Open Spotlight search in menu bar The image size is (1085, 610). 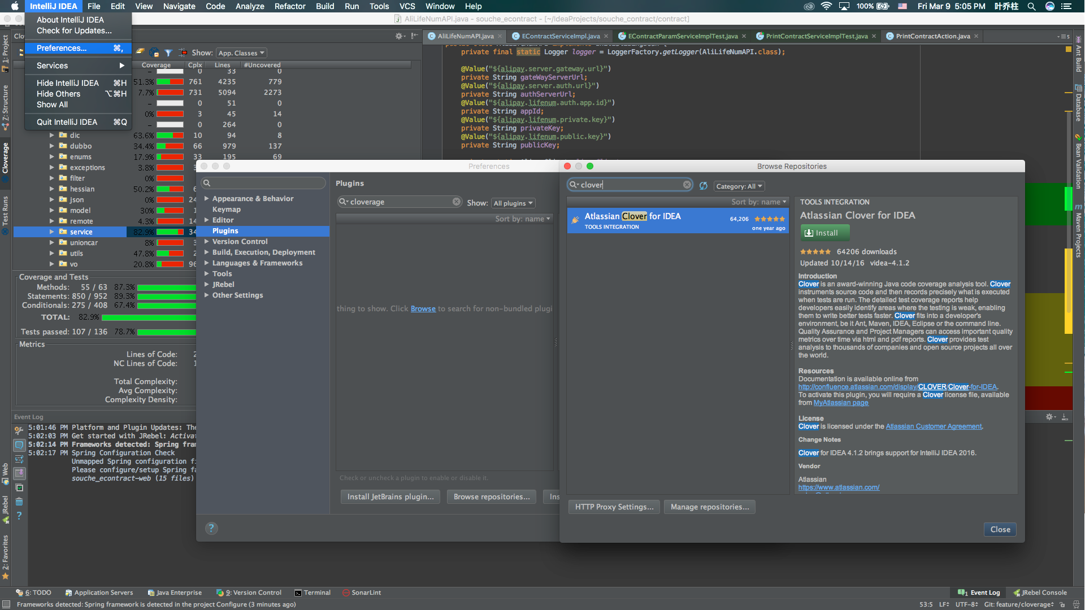click(x=1031, y=6)
